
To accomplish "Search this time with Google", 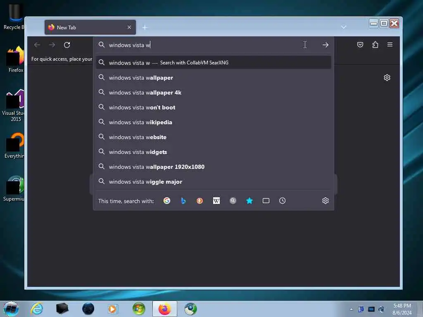I will [x=167, y=201].
